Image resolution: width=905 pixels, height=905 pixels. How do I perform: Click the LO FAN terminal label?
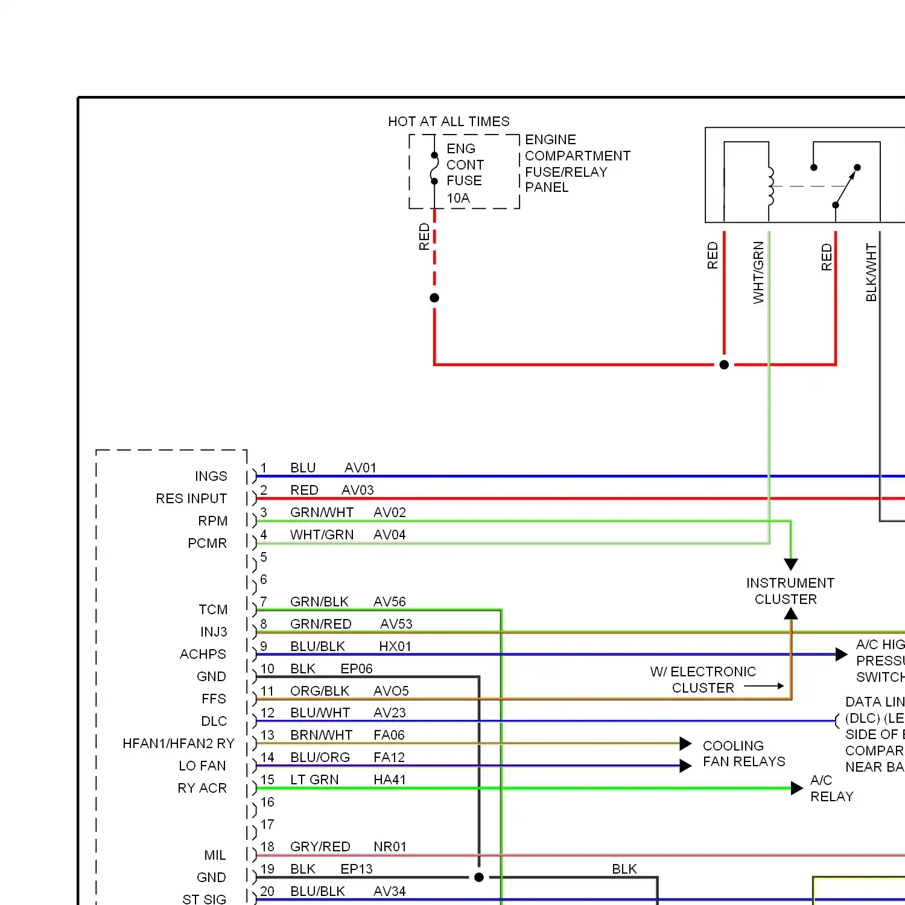[x=203, y=766]
